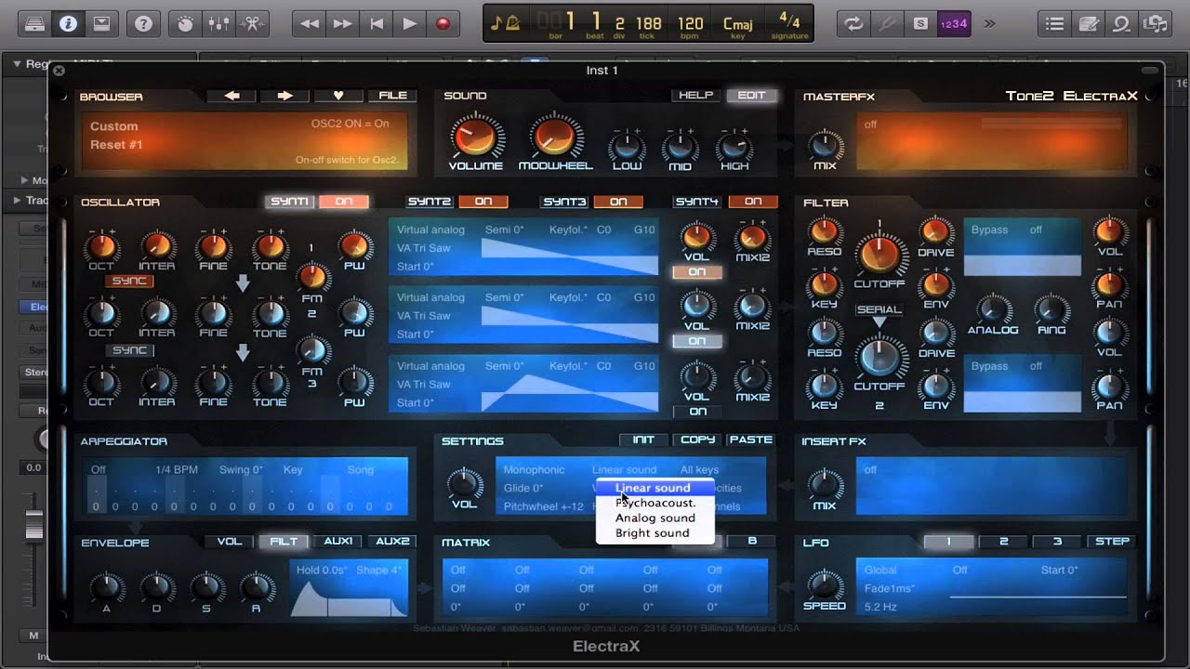
Task: Open the Browser FILE menu
Action: tap(392, 95)
